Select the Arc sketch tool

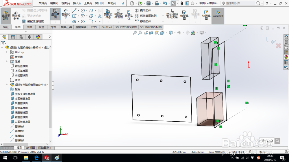pos(83,16)
